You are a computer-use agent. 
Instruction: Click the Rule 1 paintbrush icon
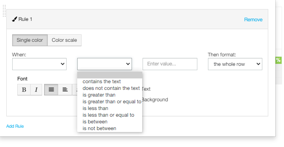[x=15, y=19]
